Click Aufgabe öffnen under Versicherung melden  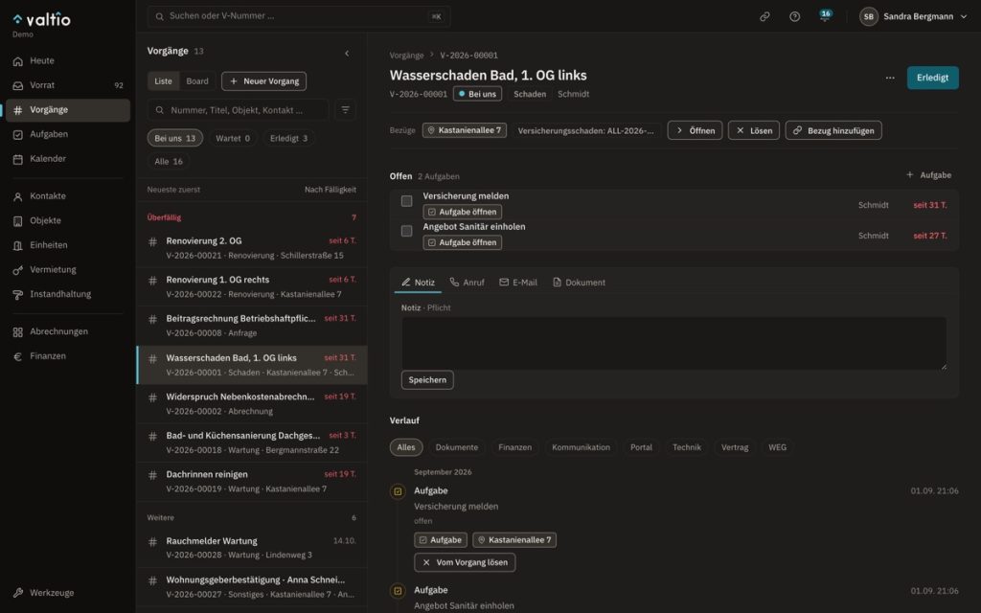pos(463,212)
